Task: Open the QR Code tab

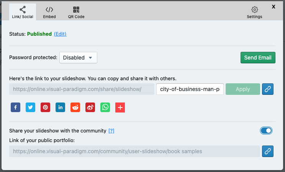Action: (x=76, y=12)
